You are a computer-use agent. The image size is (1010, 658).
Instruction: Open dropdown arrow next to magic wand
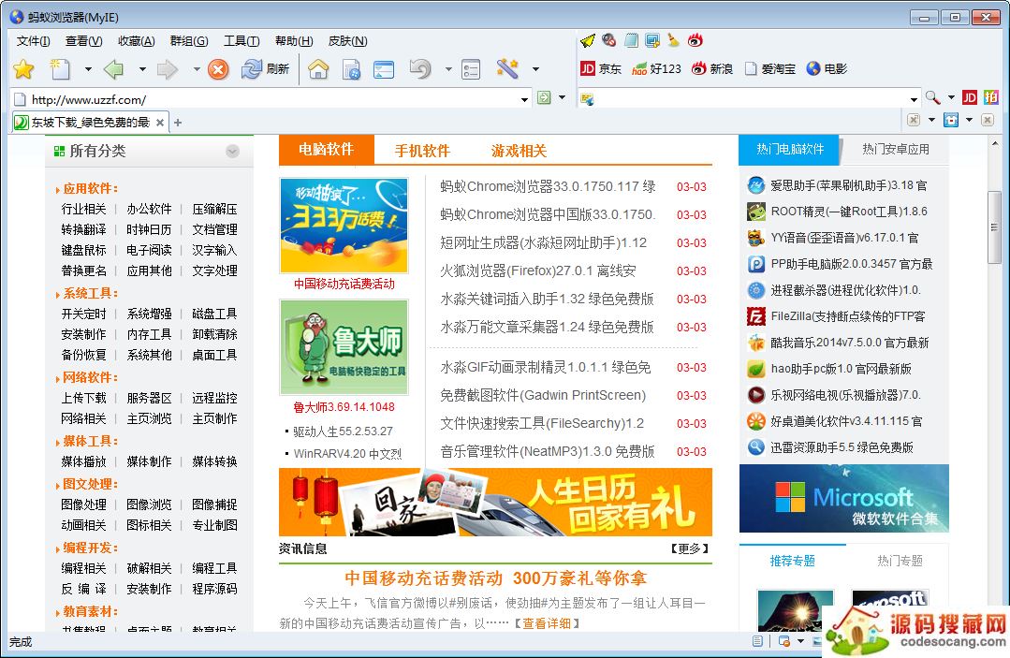point(535,69)
